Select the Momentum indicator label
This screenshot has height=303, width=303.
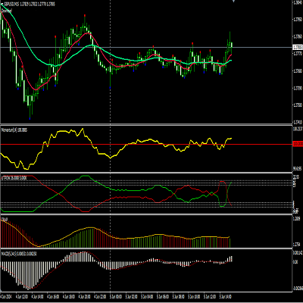tap(14, 130)
